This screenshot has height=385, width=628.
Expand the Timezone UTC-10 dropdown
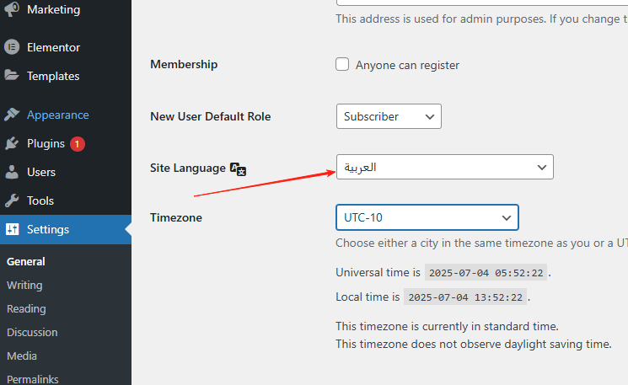(x=427, y=217)
